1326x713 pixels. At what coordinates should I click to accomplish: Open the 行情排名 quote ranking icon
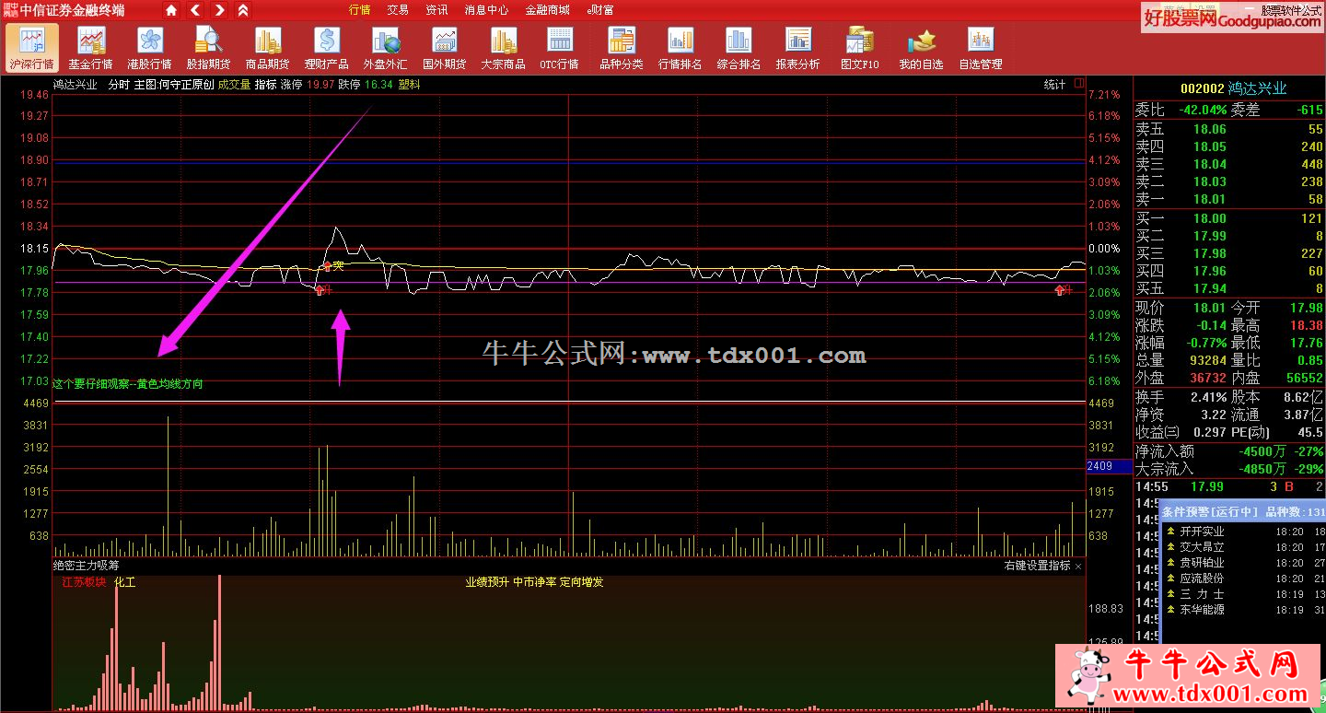[x=680, y=48]
